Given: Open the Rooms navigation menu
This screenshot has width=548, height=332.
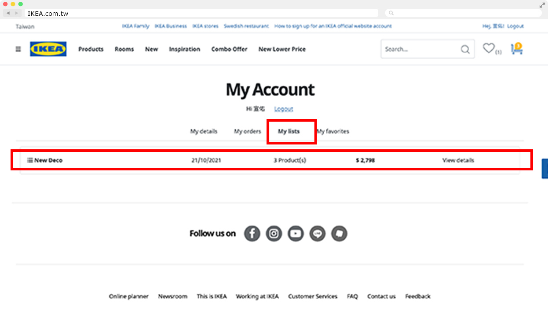Looking at the screenshot, I should click(x=124, y=49).
